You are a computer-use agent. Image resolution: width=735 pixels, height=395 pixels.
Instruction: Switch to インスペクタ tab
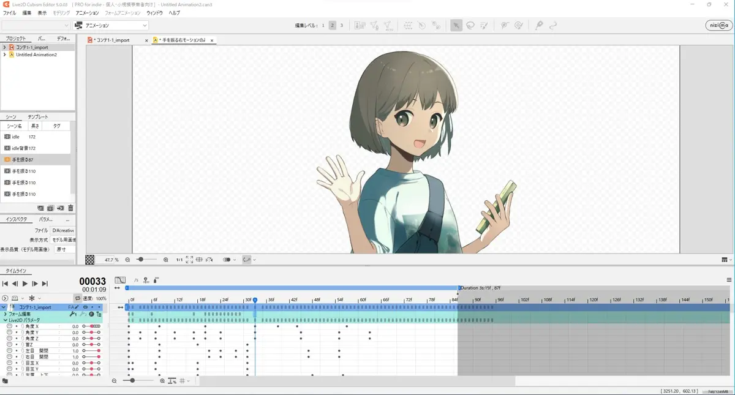pyautogui.click(x=16, y=219)
